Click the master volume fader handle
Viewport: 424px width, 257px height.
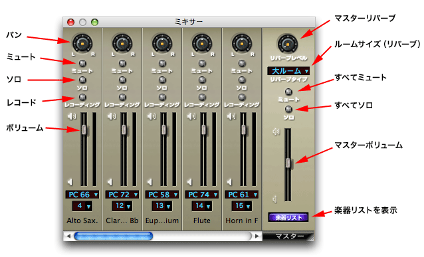pyautogui.click(x=288, y=163)
